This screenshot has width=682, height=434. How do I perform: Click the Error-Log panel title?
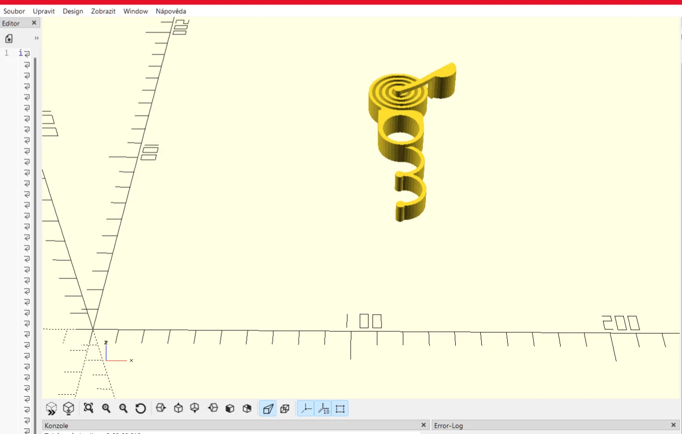(x=448, y=426)
